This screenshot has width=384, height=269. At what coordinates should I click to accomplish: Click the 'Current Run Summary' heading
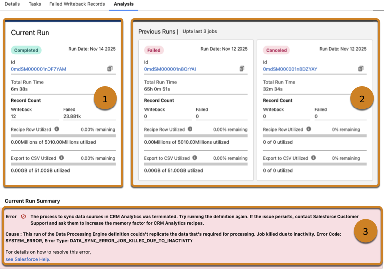pyautogui.click(x=33, y=201)
